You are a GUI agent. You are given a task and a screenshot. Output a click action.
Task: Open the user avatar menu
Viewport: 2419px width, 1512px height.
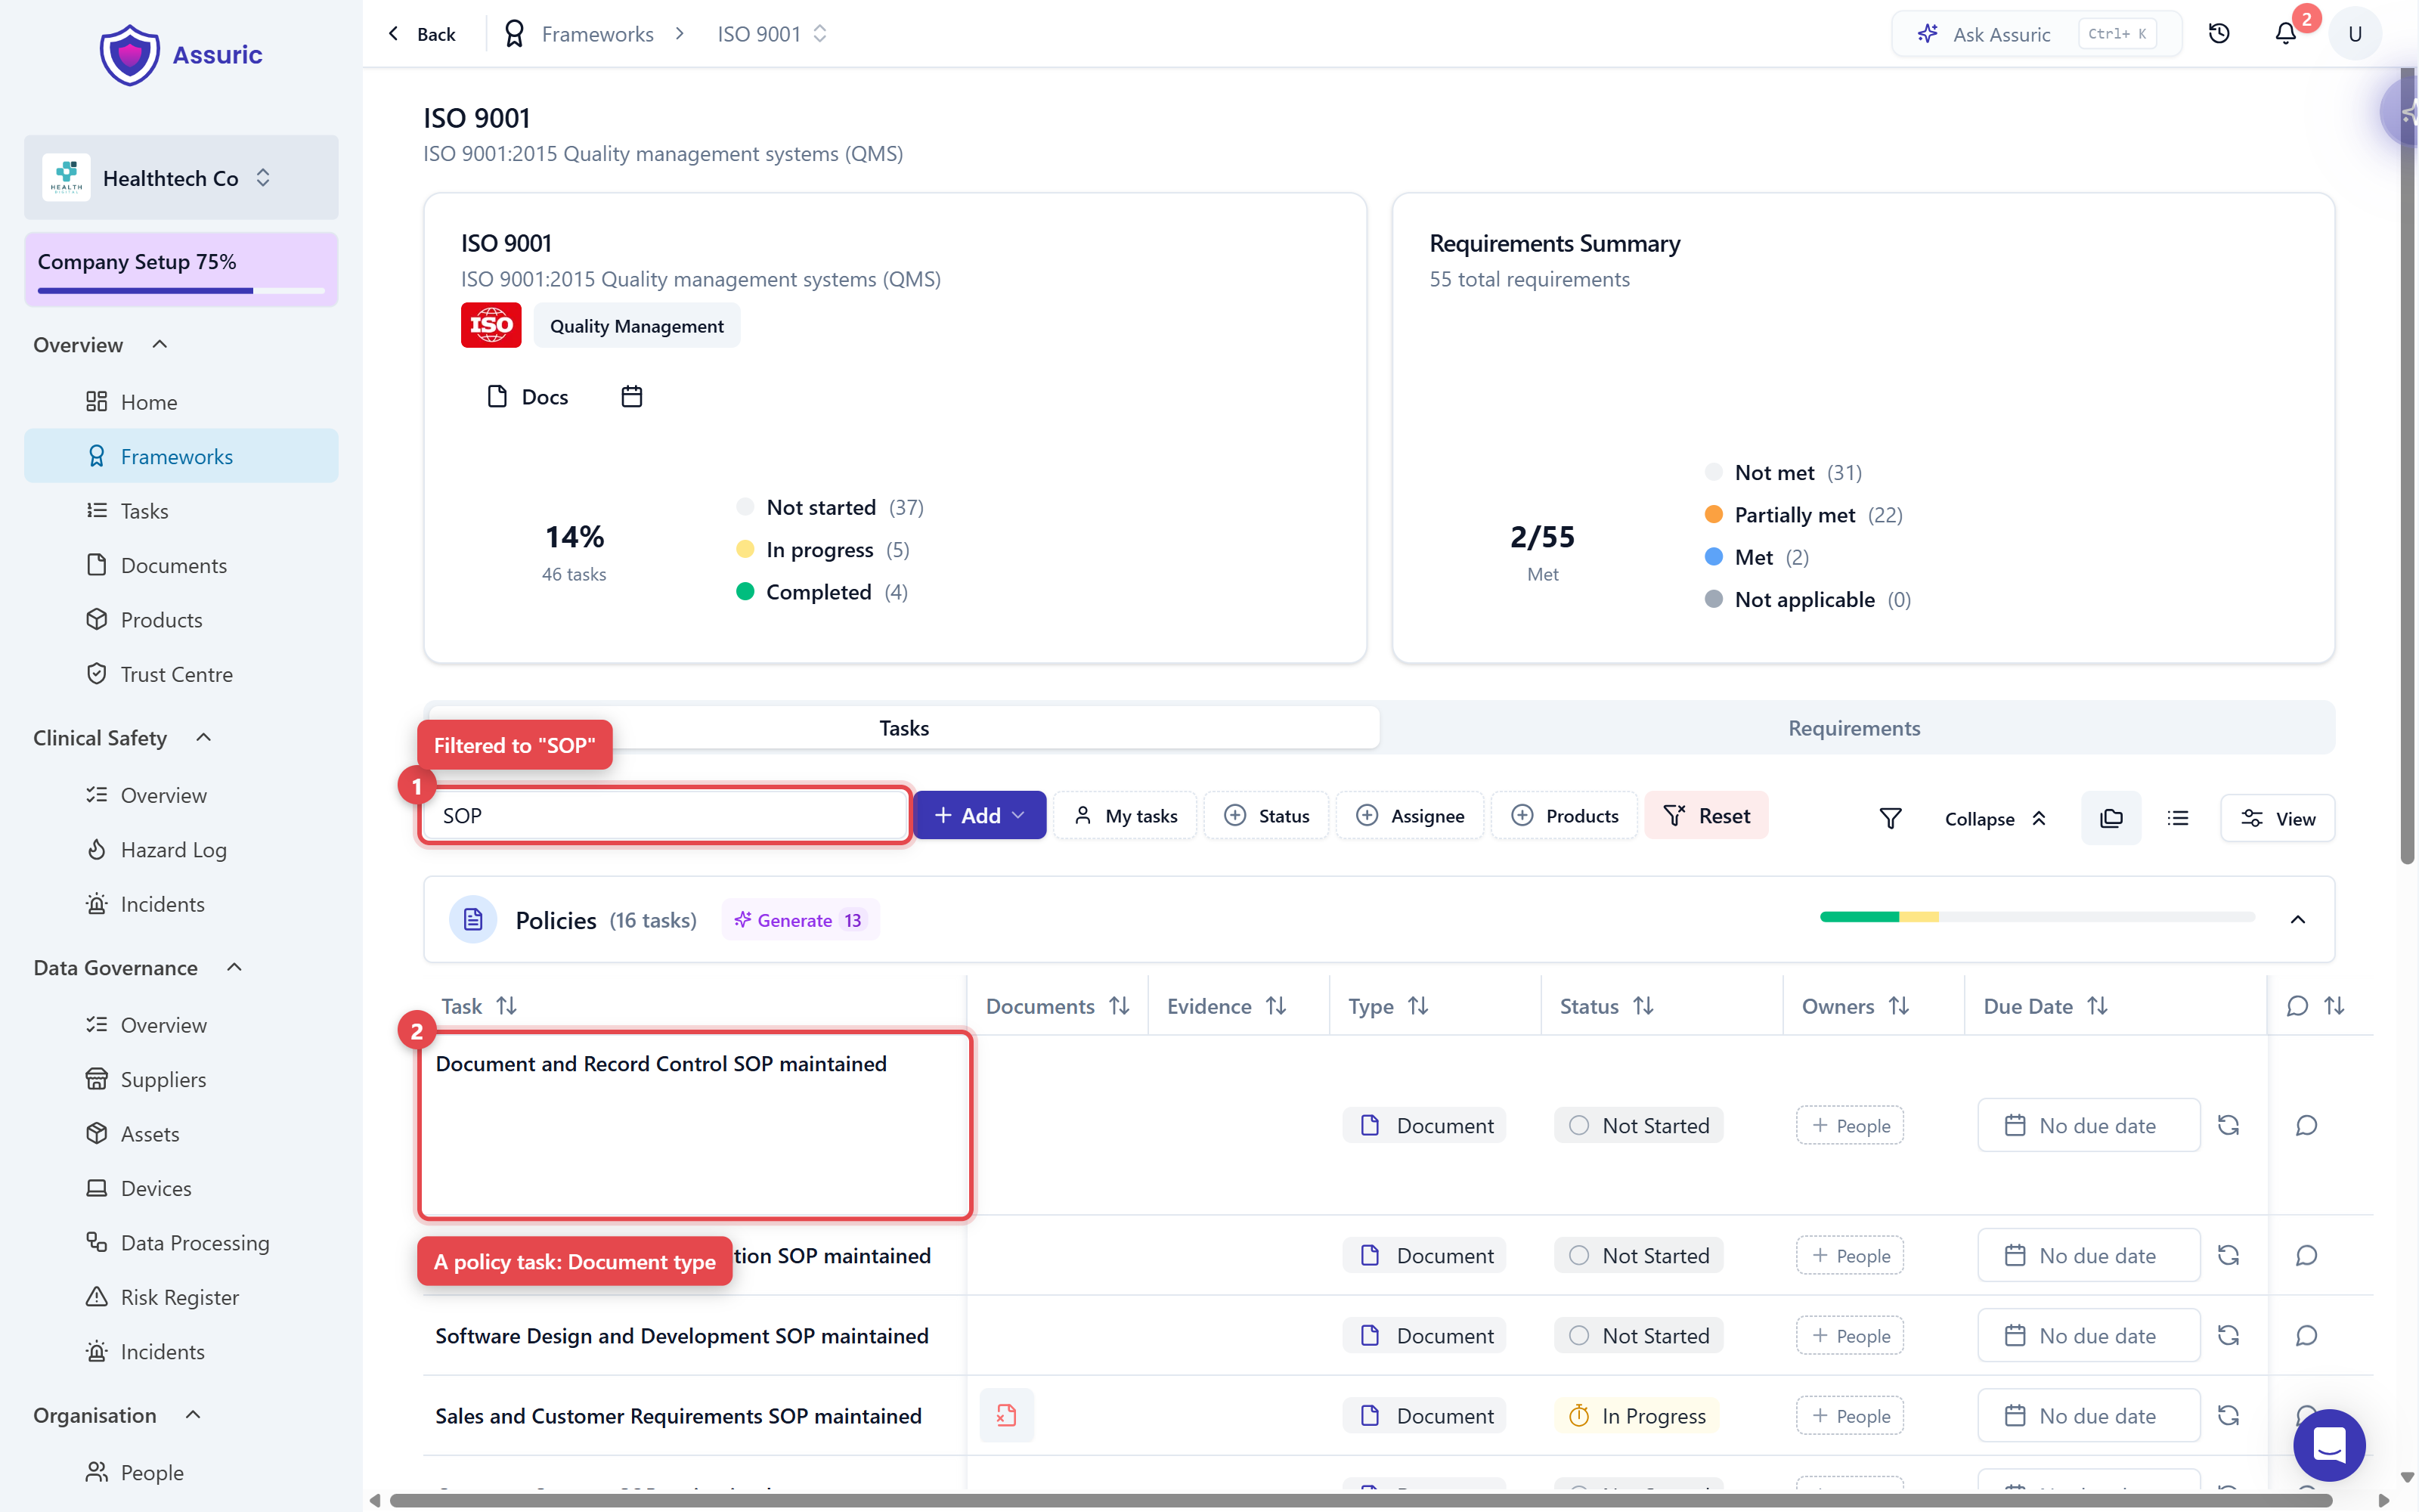tap(2355, 34)
